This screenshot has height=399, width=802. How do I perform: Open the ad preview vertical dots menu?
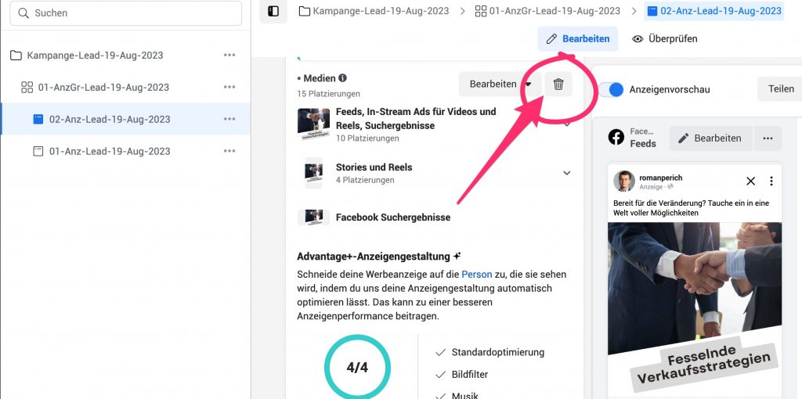tap(771, 182)
